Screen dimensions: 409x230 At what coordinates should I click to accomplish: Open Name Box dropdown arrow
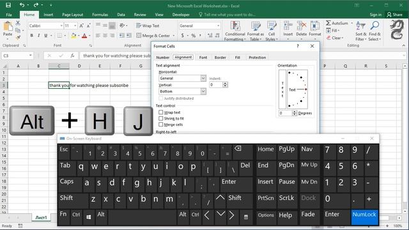point(31,56)
